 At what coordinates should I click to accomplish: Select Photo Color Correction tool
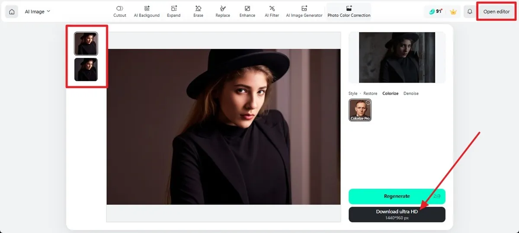[x=349, y=11]
